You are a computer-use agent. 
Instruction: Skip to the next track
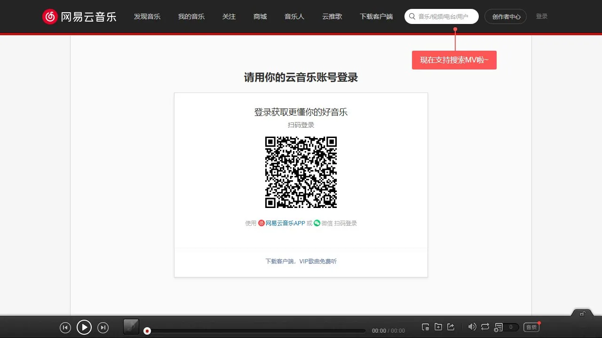point(103,328)
